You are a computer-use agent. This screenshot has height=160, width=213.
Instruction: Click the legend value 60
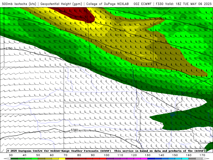pos(52,155)
